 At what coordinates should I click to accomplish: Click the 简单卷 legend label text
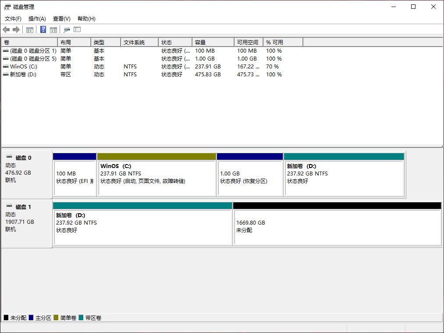pos(68,318)
